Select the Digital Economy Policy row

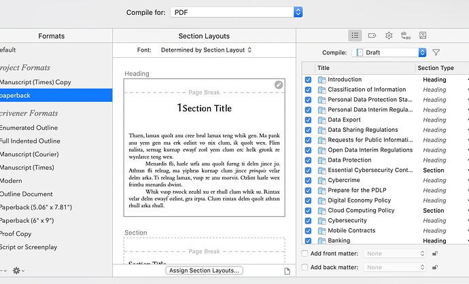pos(386,200)
